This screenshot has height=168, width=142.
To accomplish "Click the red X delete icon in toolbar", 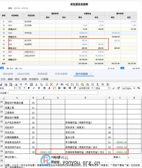I will [51, 85].
